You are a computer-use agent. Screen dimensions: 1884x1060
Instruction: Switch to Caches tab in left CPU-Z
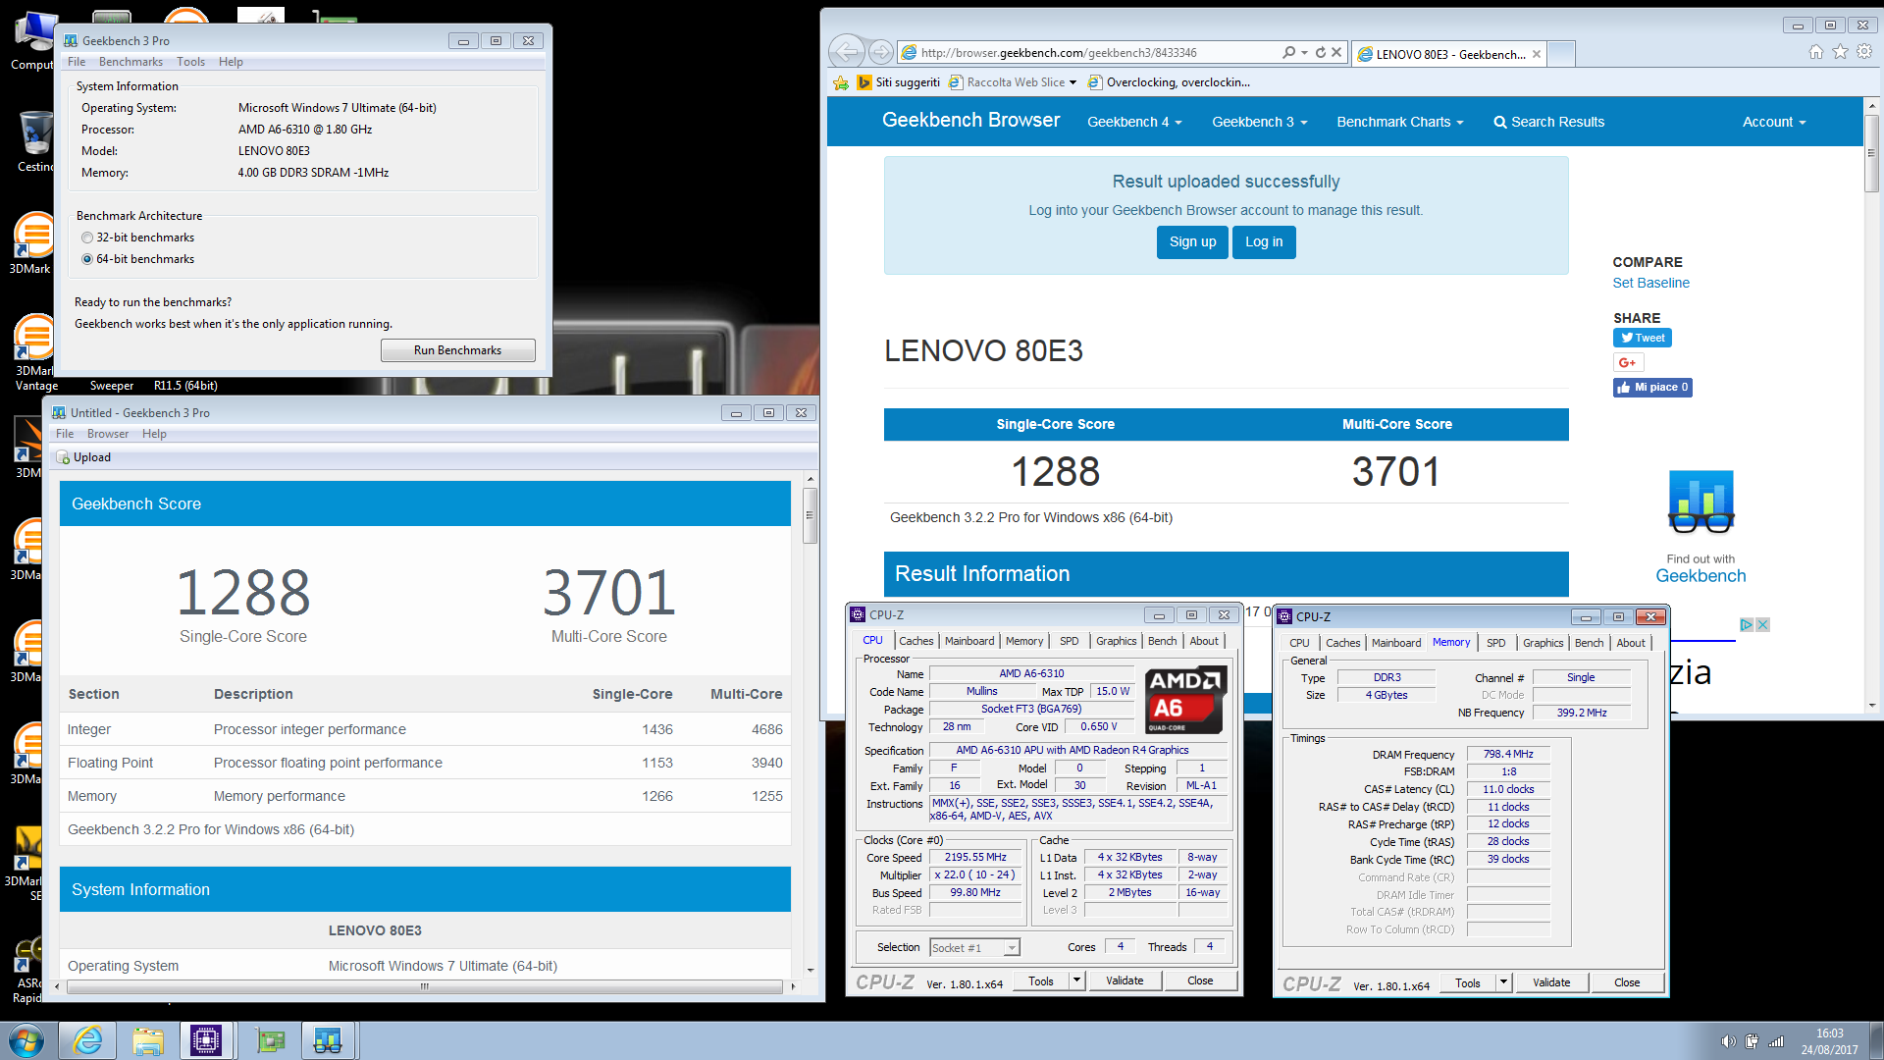[x=916, y=641]
